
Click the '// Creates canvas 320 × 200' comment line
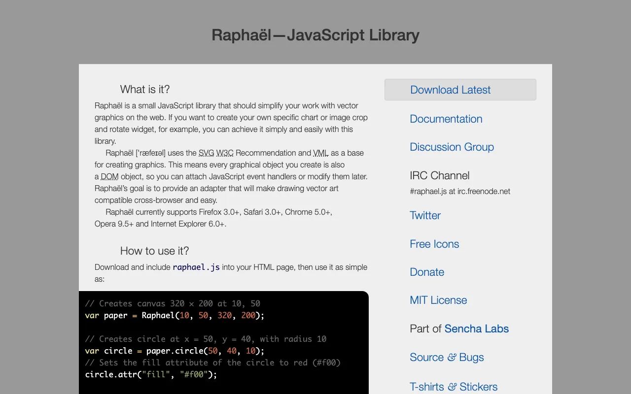(x=173, y=303)
